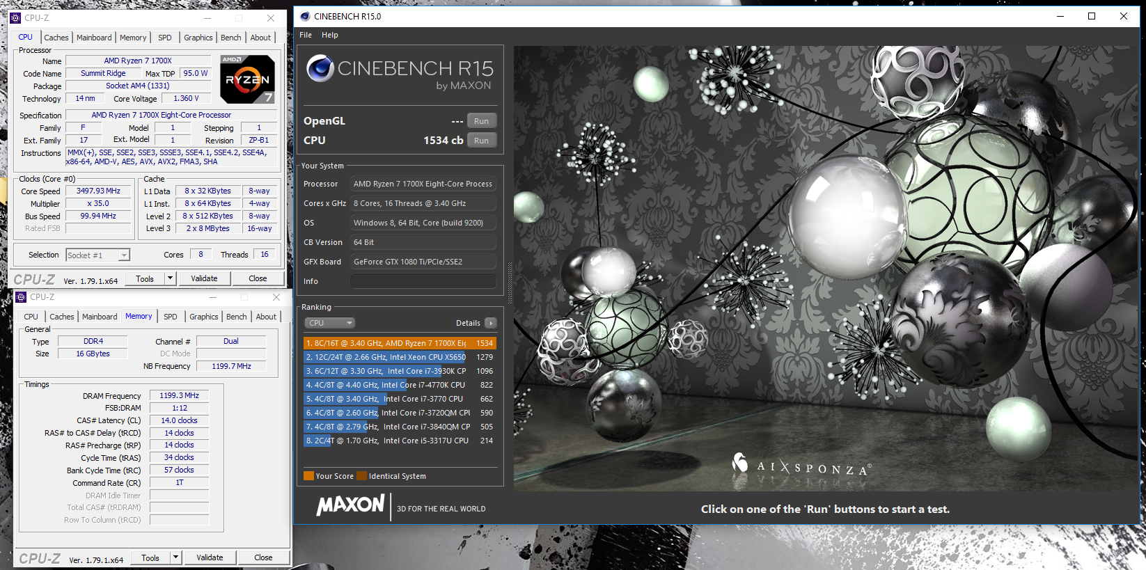Open the File menu in Cinebench
Screen dimensions: 1146x570
click(x=306, y=35)
